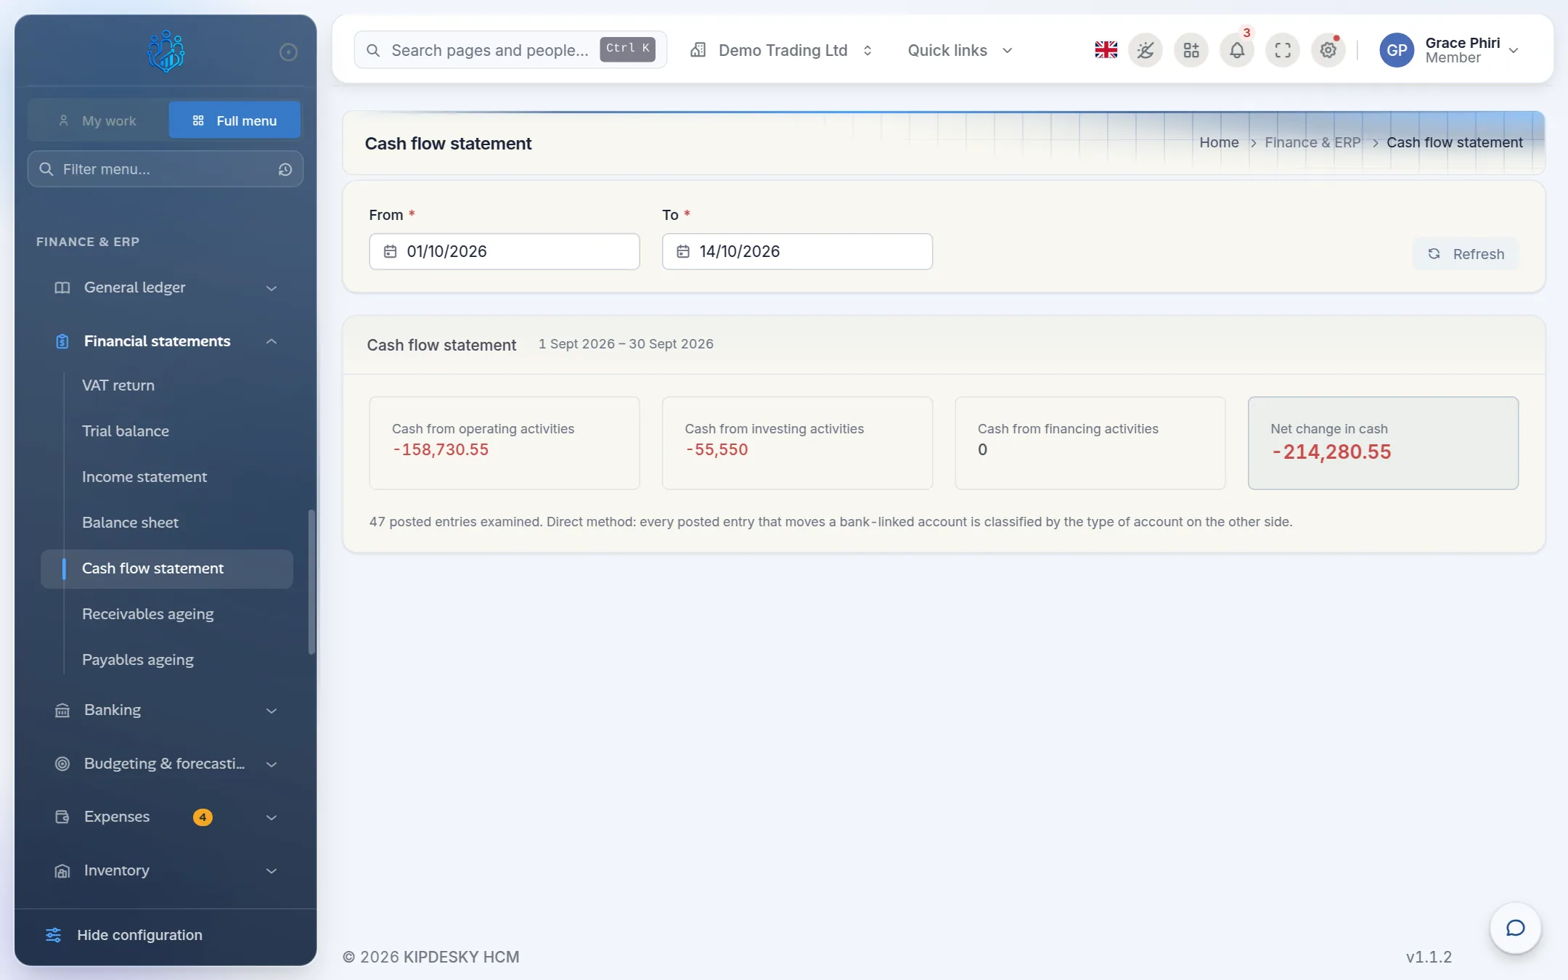Click the KIPDESKY logo in the sidebar
This screenshot has height=980, width=1568.
click(x=166, y=51)
